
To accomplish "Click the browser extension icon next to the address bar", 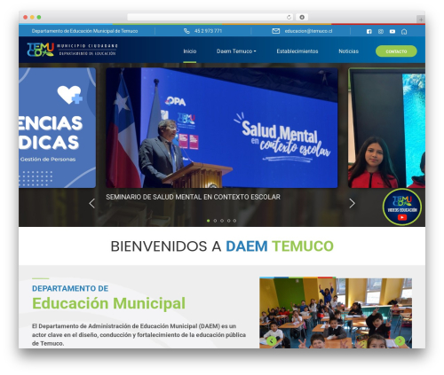I will 302,17.
